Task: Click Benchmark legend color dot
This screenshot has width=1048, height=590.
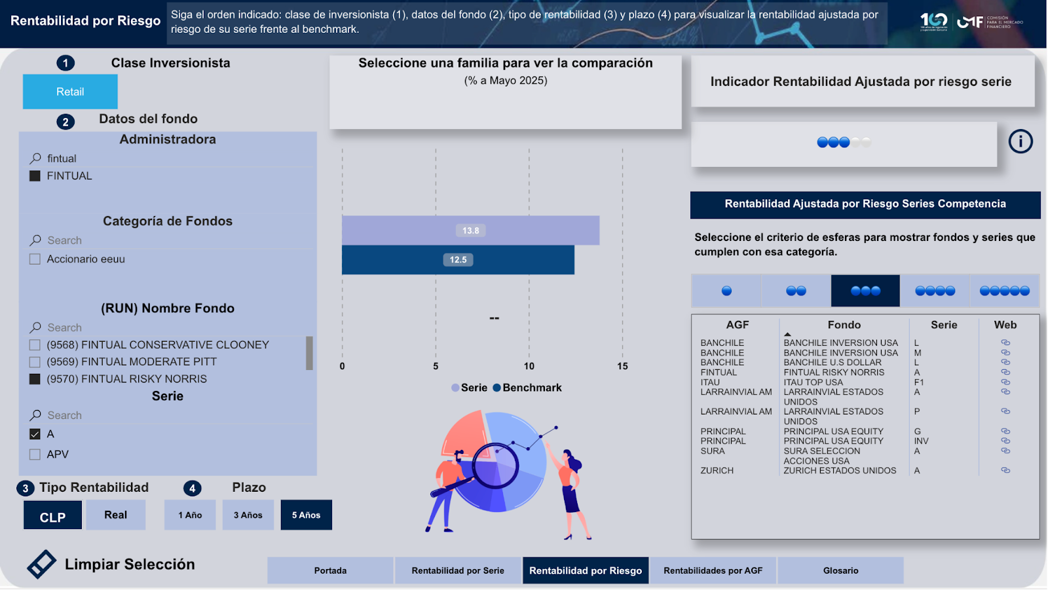Action: pyautogui.click(x=496, y=388)
